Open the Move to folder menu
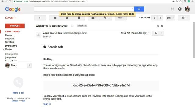Screen dimensions: 195x109 (x=94, y=18)
